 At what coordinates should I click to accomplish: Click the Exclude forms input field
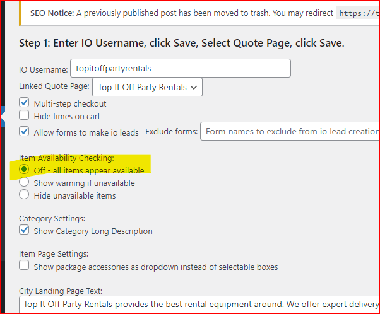[x=290, y=132]
